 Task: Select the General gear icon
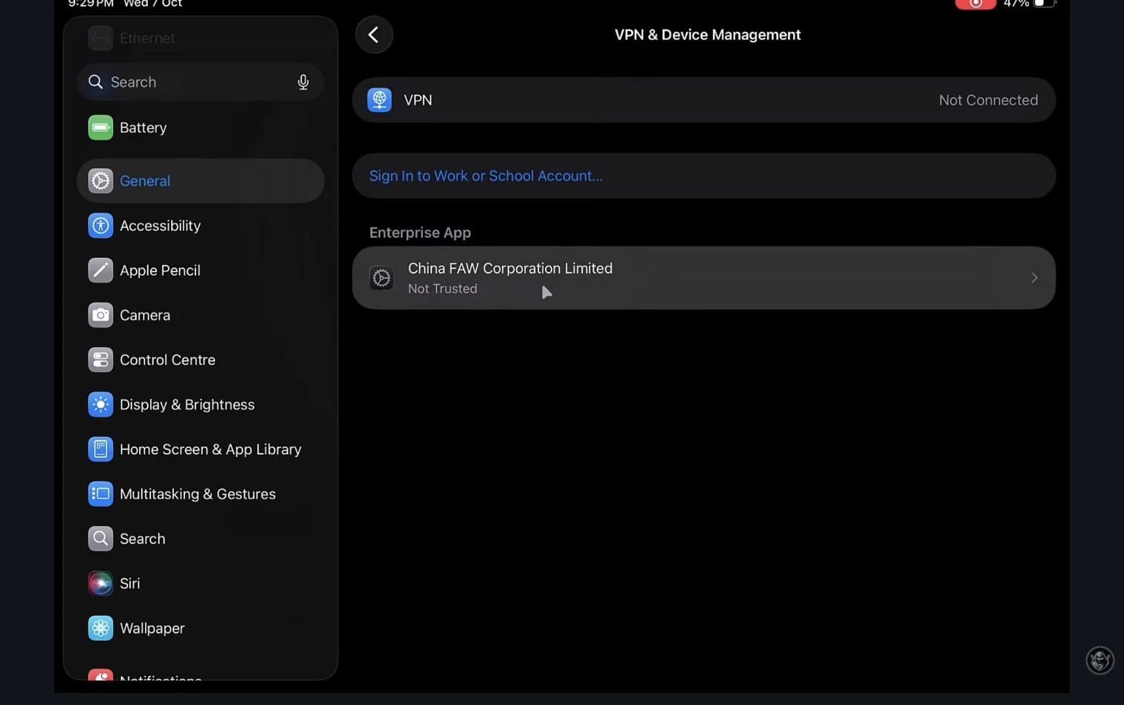100,181
